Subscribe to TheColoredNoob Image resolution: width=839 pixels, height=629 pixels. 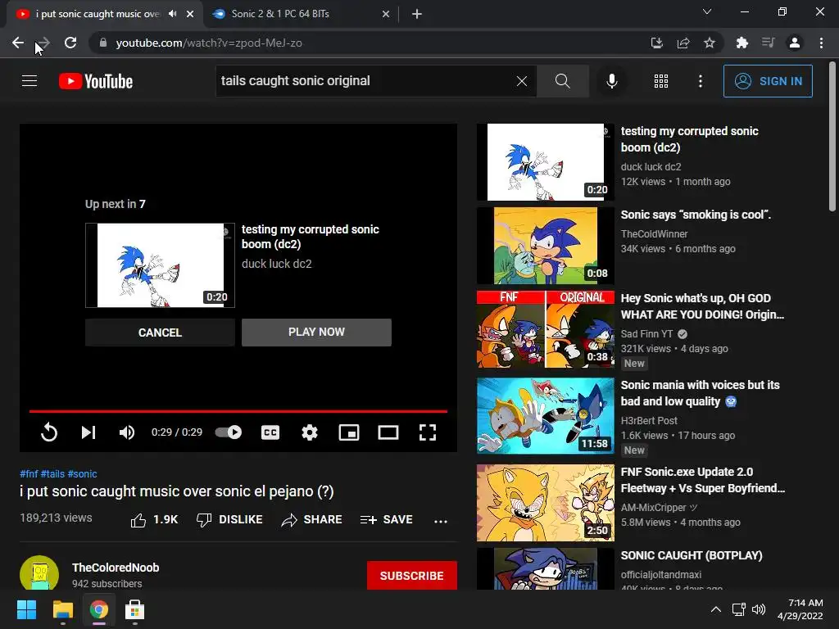[x=412, y=576]
